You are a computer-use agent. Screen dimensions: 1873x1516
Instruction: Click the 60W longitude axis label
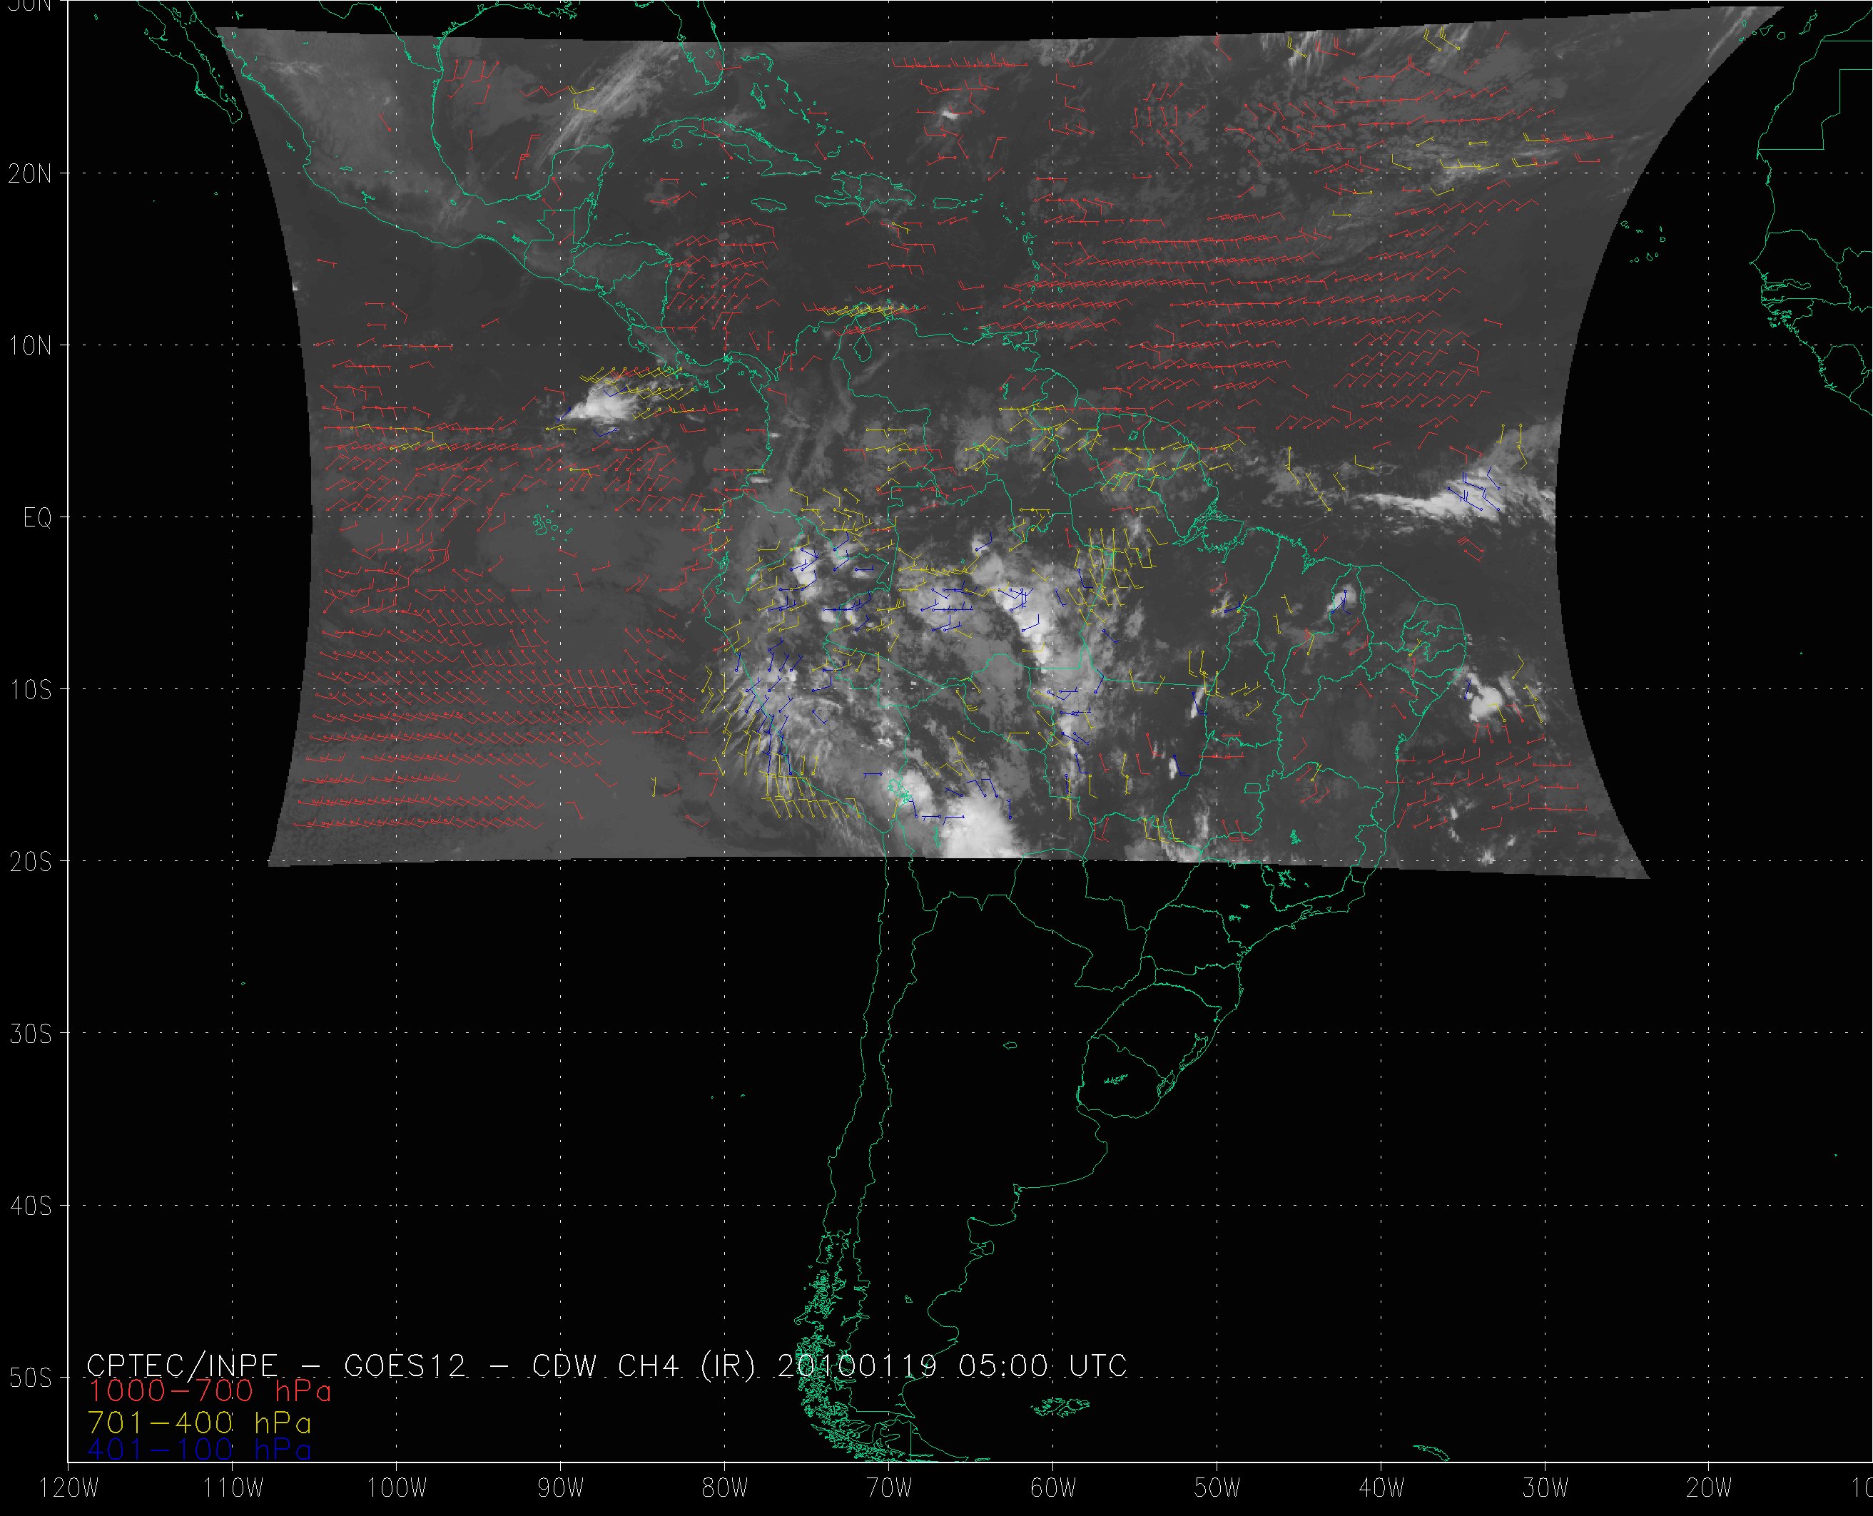(x=1052, y=1489)
